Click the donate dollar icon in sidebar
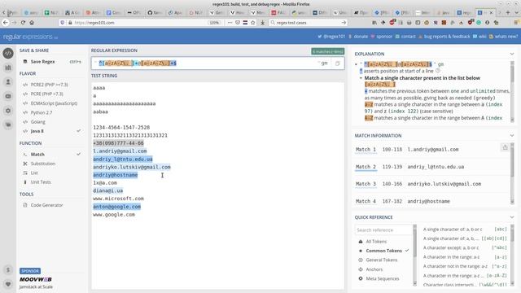Screen dimensions: 521x293 tap(8, 269)
